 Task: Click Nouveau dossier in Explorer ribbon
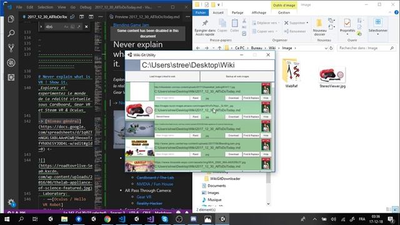[x=319, y=27]
